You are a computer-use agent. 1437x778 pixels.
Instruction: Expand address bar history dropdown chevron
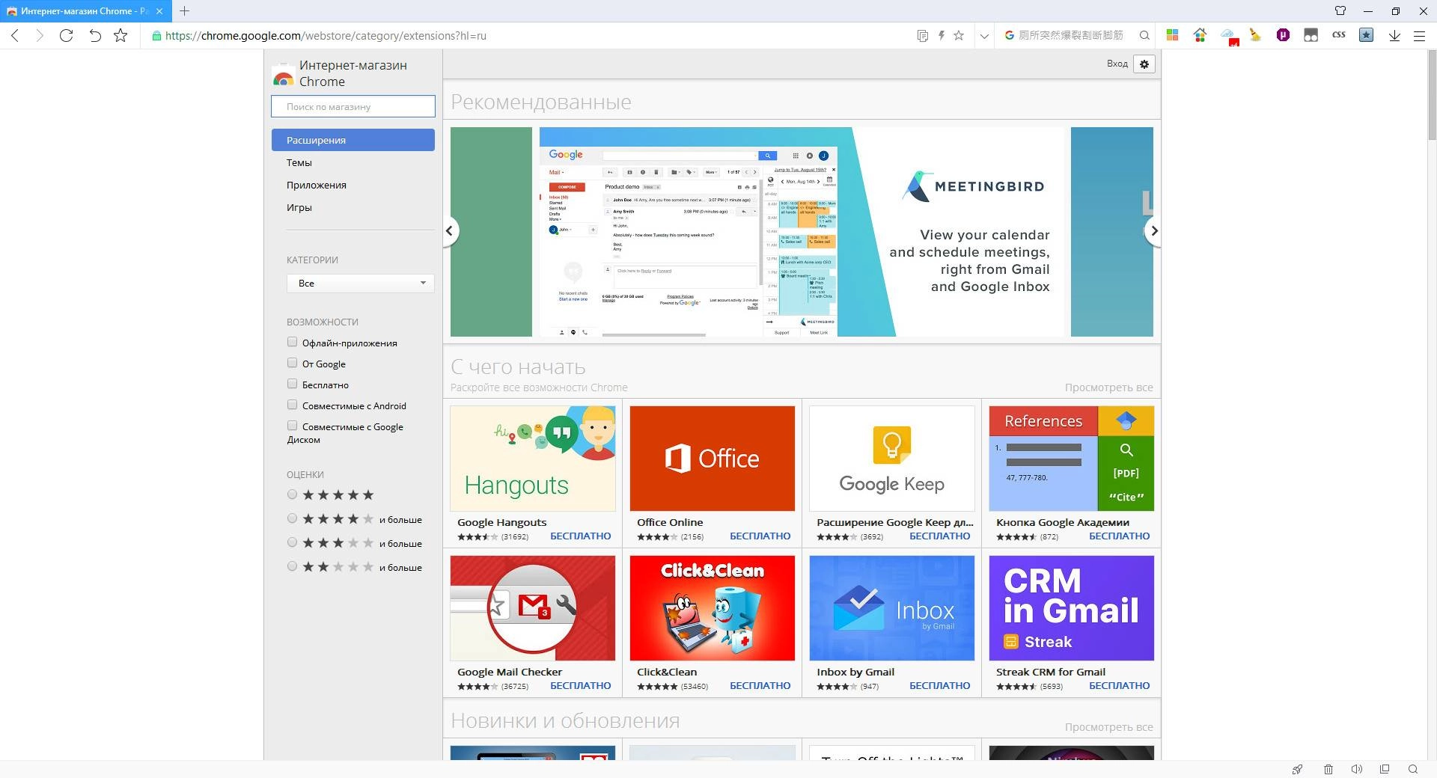(983, 35)
